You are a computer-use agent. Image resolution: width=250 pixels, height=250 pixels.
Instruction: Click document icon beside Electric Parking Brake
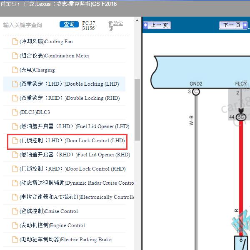(15, 240)
